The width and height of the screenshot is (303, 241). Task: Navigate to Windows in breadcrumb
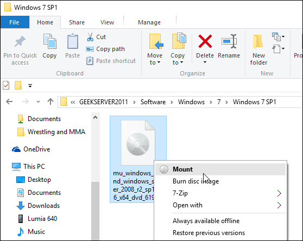(191, 102)
